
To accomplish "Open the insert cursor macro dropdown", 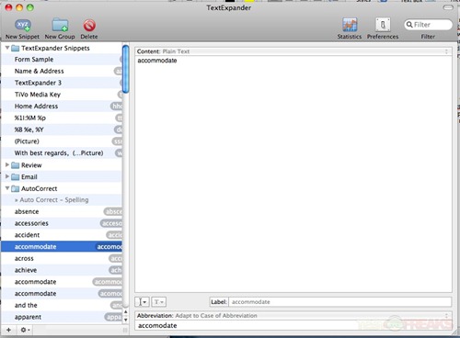I will (x=142, y=302).
